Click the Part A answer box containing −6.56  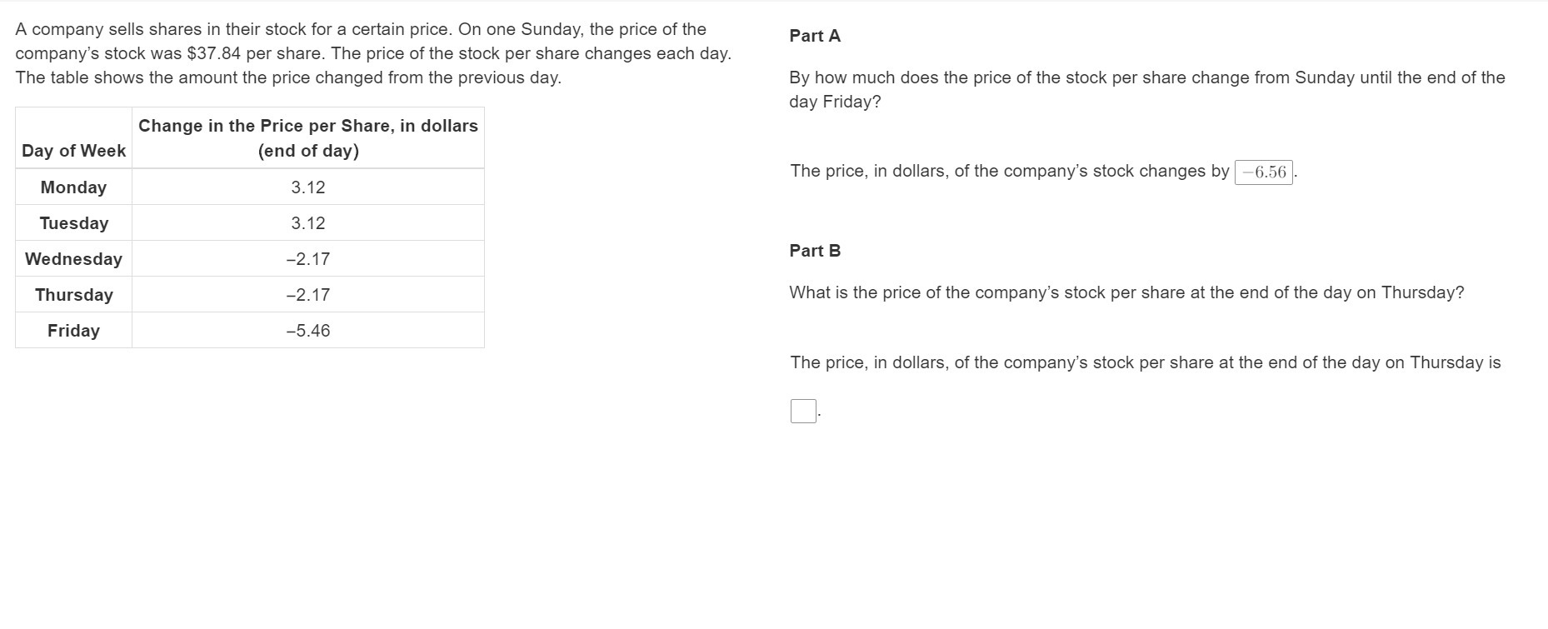click(x=1263, y=172)
